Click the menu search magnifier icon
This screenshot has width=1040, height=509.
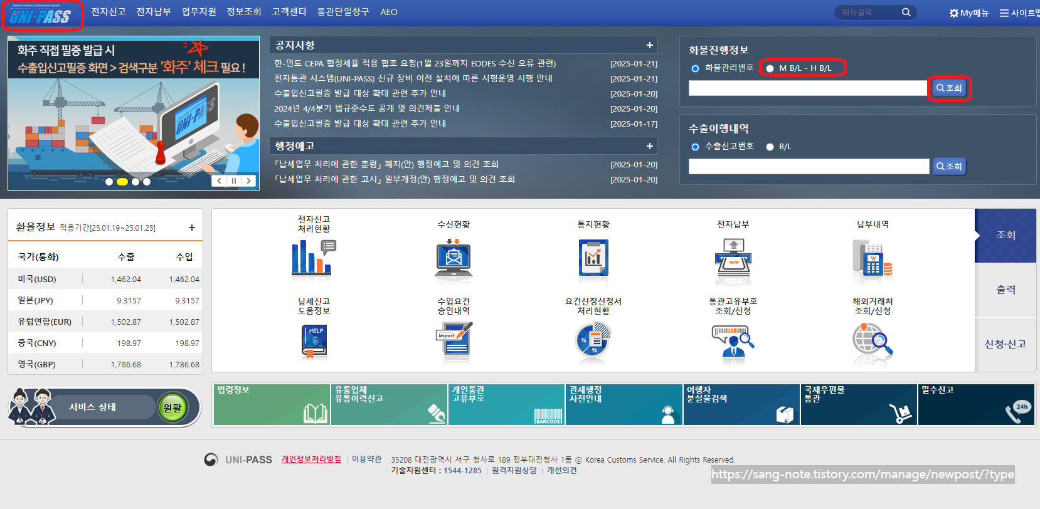click(906, 12)
